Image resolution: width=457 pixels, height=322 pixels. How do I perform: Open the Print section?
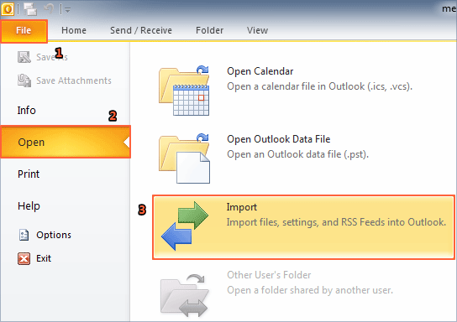tap(29, 174)
